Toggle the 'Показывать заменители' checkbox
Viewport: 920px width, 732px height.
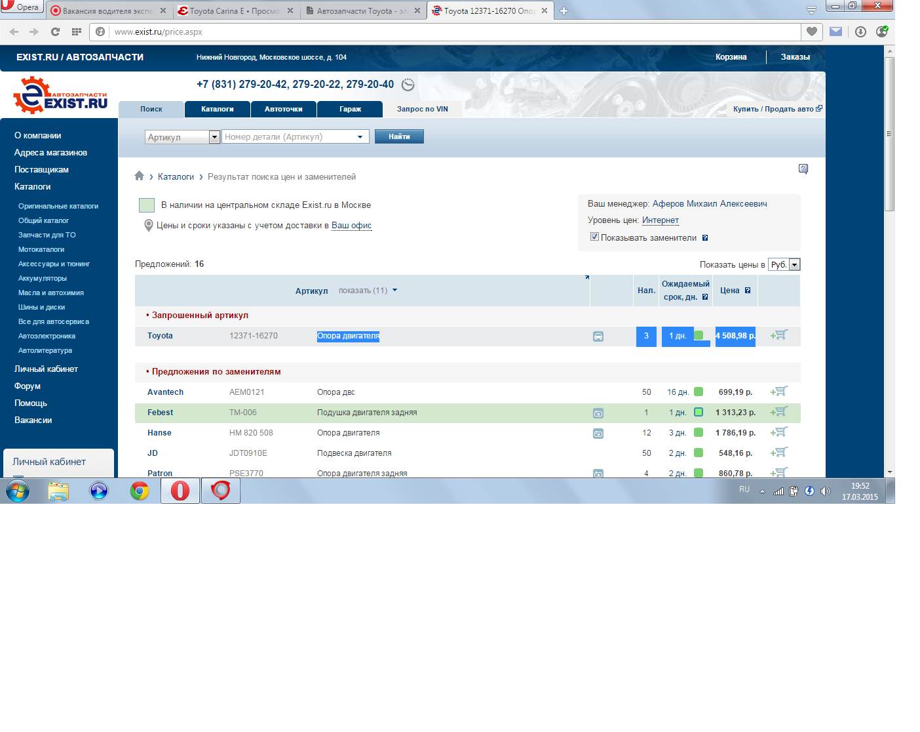(x=594, y=237)
